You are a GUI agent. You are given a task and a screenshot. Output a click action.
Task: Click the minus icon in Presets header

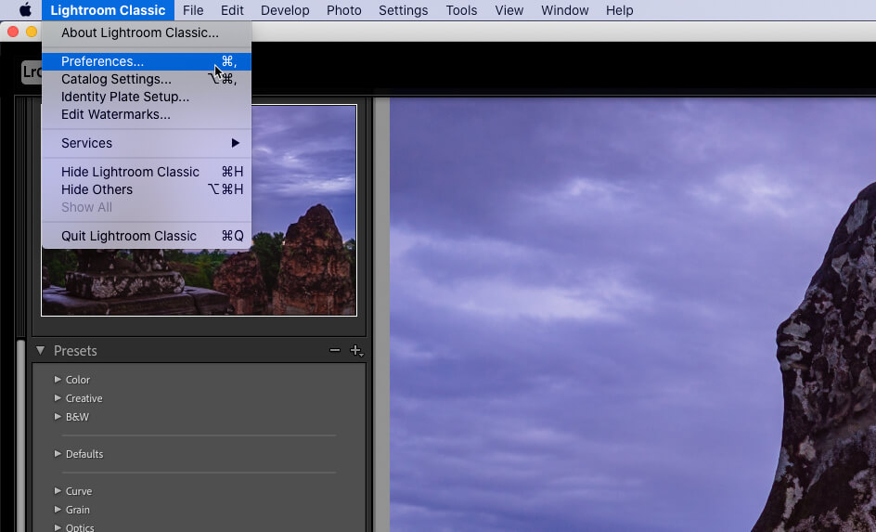335,351
